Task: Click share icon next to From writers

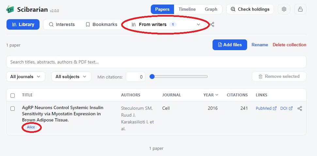Action: tap(212, 25)
